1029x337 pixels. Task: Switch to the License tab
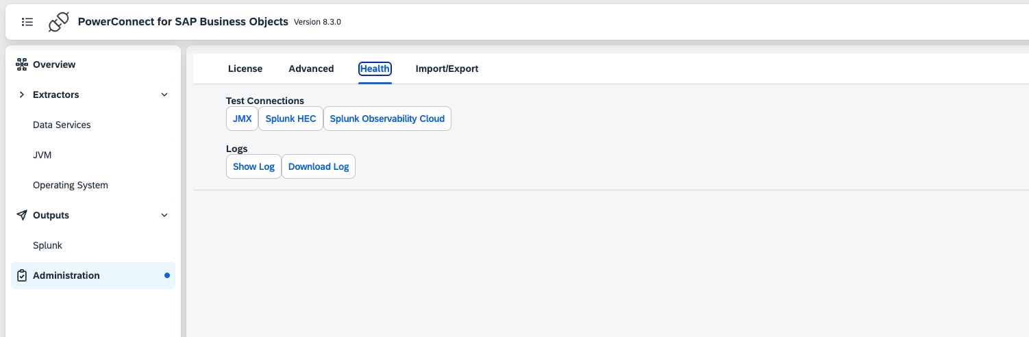245,68
